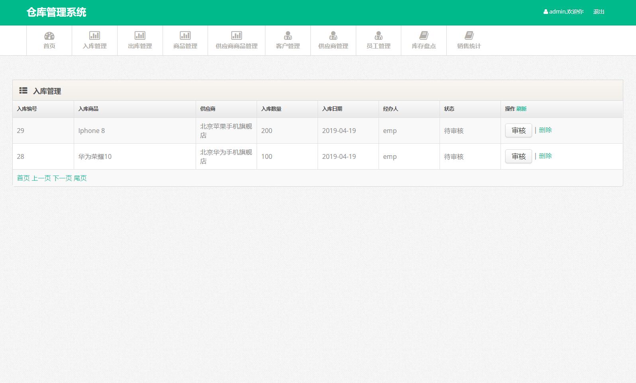
Task: Click the 仓库管理系统 title
Action: pos(56,12)
